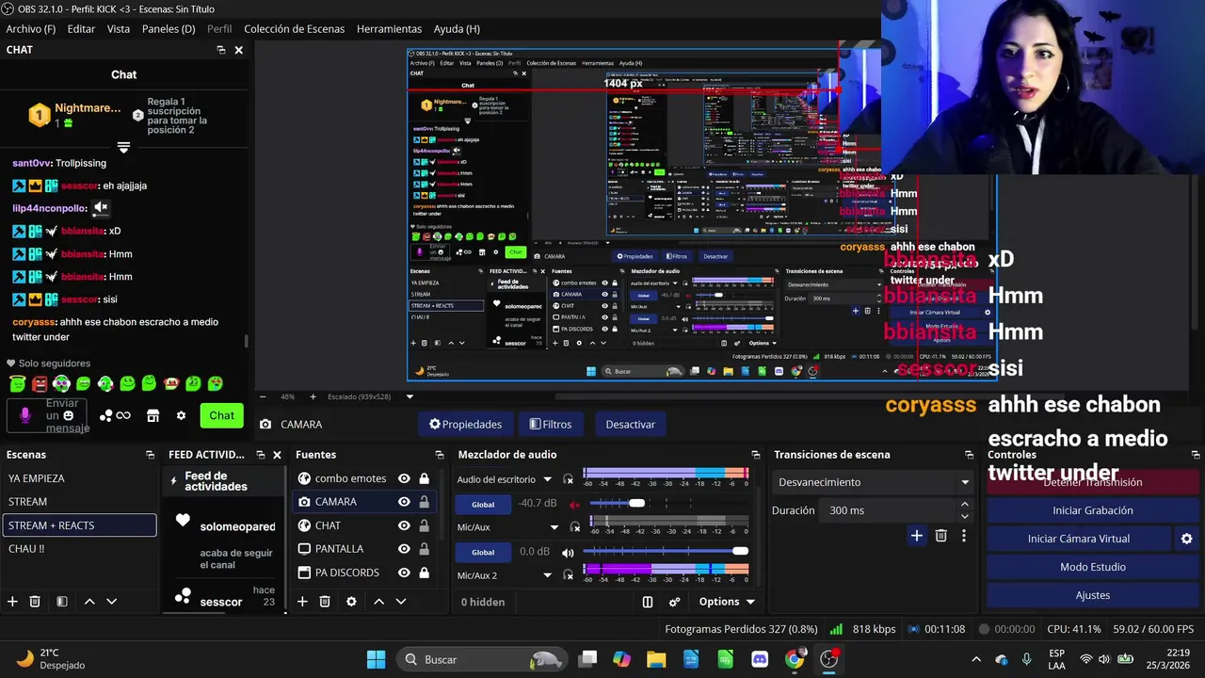This screenshot has height=678, width=1205.
Task: Hide the PANTALLA source with its eye icon
Action: (404, 549)
